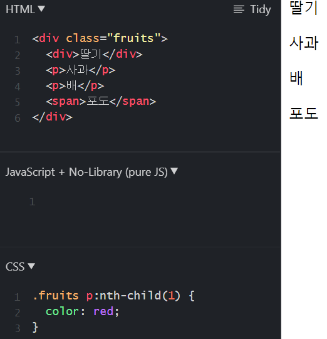Click the closing brace line in CSS
This screenshot has width=327, height=339.
click(35, 327)
